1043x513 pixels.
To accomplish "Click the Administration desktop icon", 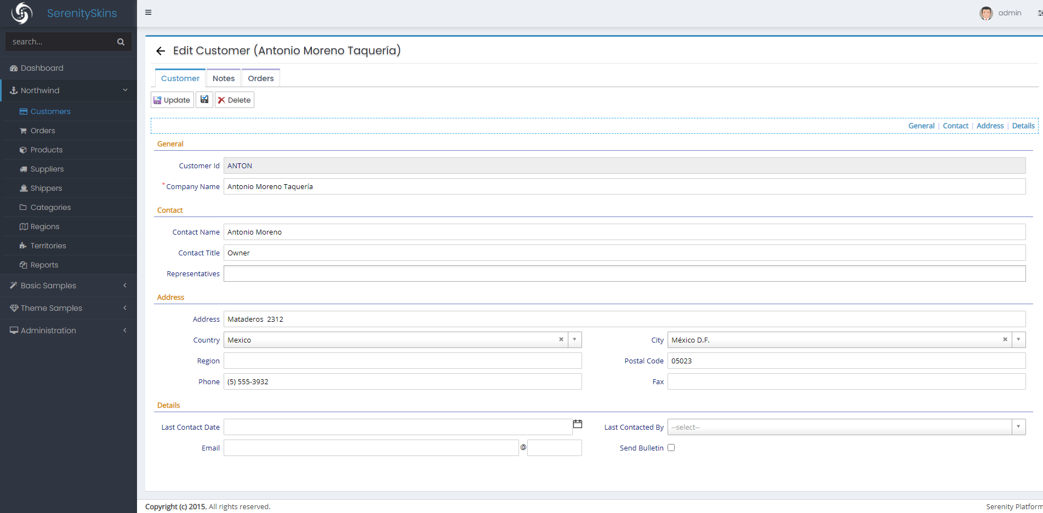I will coord(14,330).
